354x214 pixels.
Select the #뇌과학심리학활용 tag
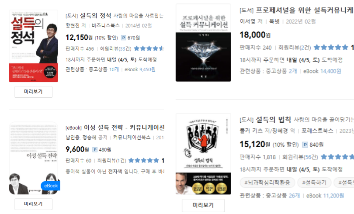(x=267, y=183)
